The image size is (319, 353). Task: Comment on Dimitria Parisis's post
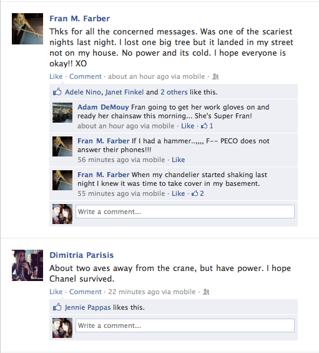coord(86,292)
